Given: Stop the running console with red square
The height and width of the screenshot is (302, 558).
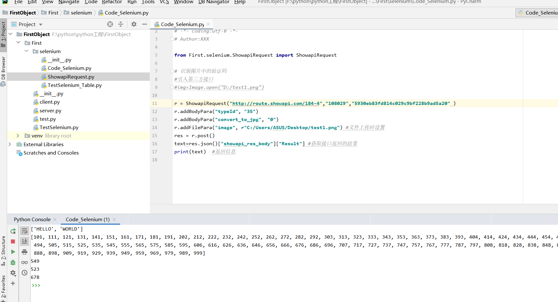Looking at the screenshot, I should (x=13, y=241).
